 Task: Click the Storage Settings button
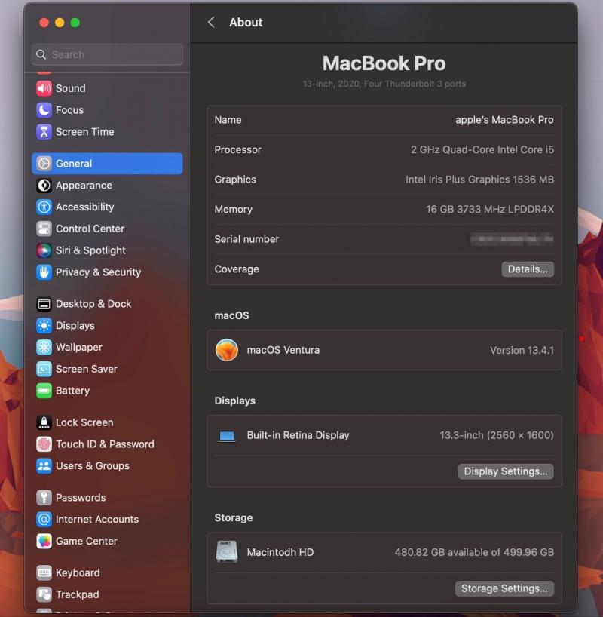504,588
